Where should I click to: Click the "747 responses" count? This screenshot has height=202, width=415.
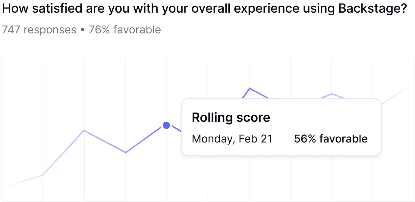point(39,30)
